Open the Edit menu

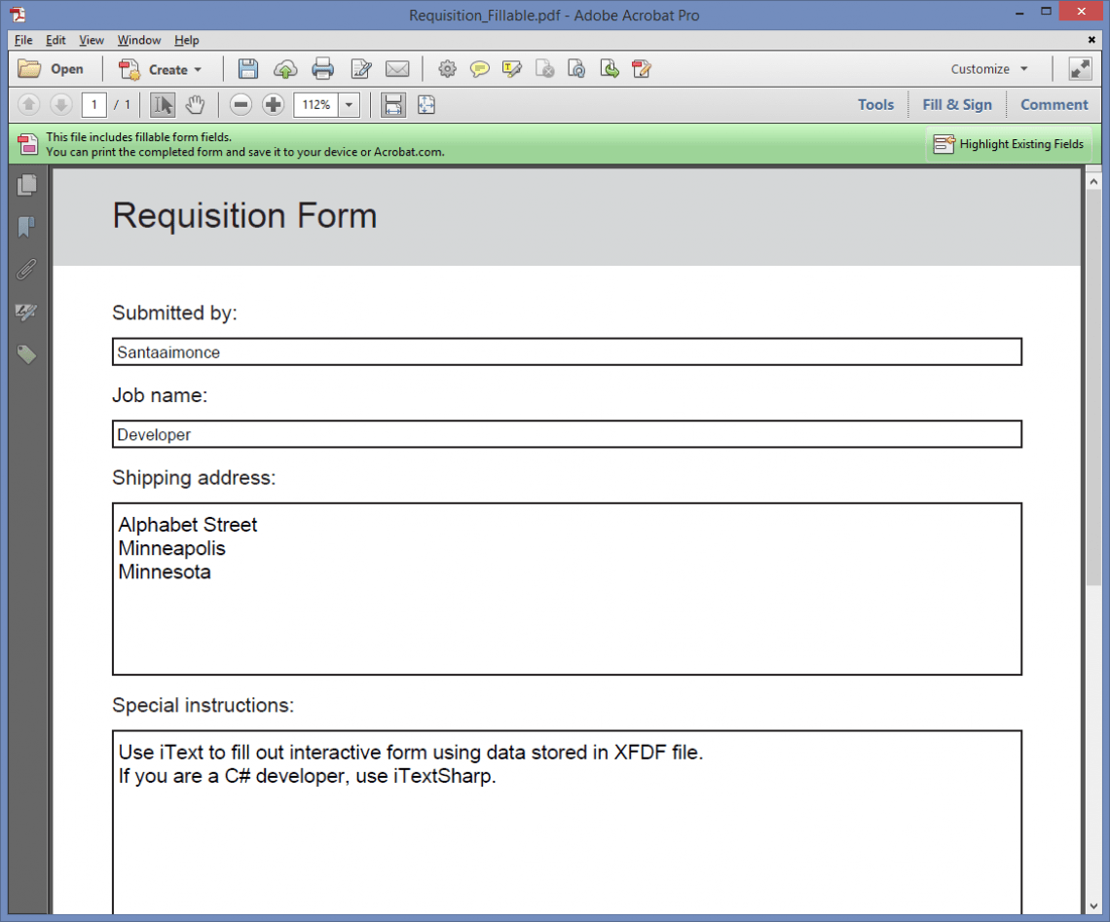point(55,40)
